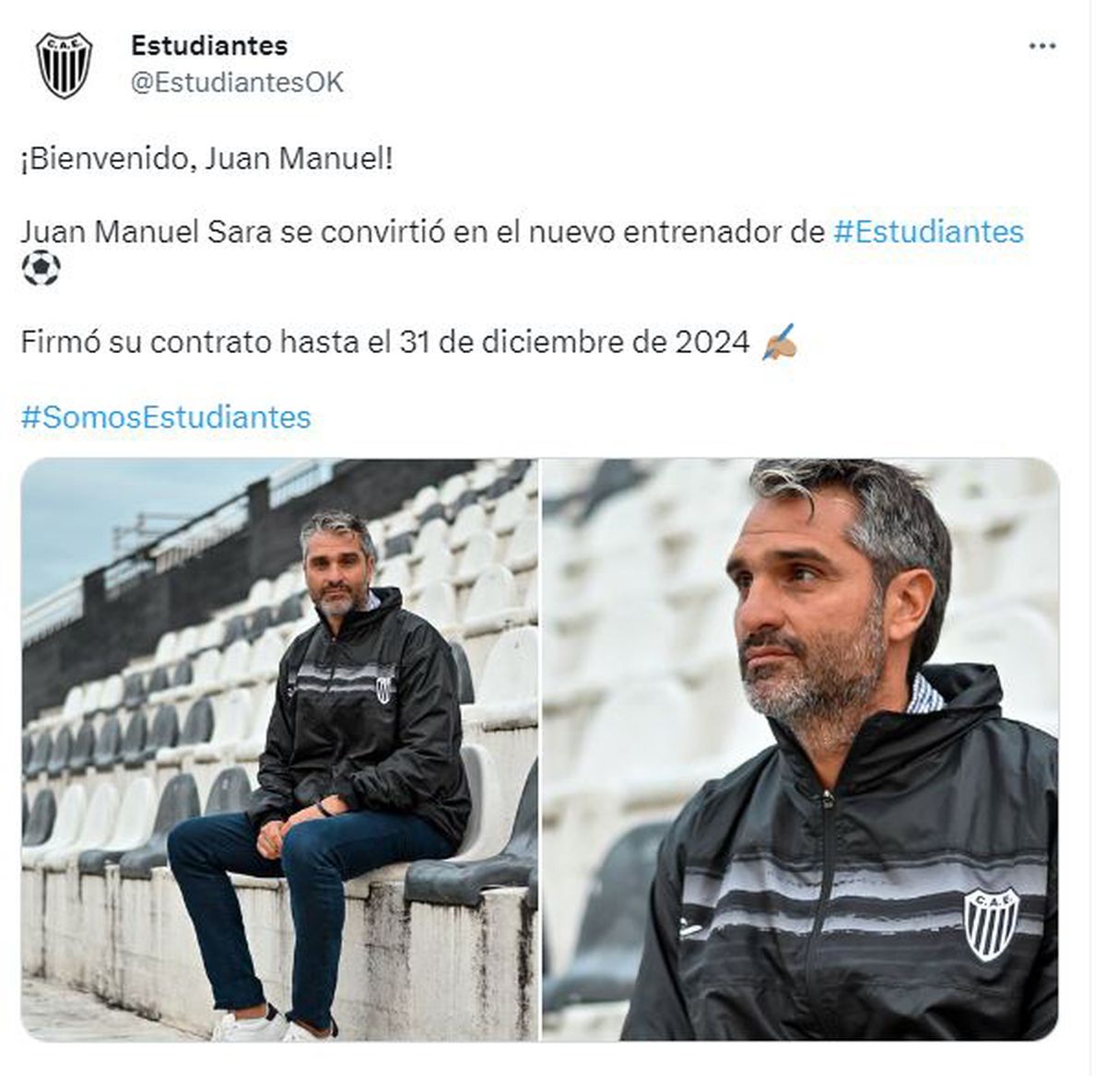Click the soccer ball emoji

click(x=41, y=269)
